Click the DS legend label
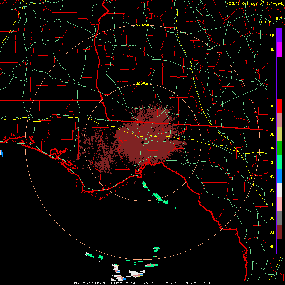 272,190
